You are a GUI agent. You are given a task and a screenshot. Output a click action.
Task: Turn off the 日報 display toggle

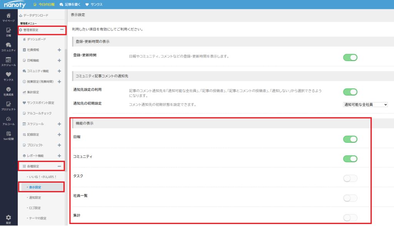coord(350,139)
